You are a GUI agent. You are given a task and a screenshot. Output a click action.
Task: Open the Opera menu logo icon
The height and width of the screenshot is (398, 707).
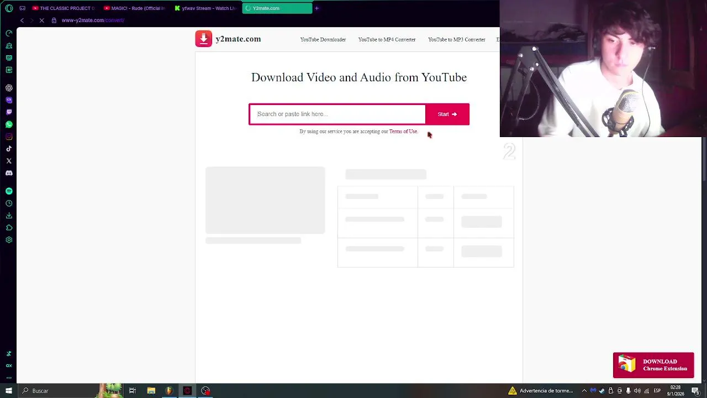click(x=9, y=8)
